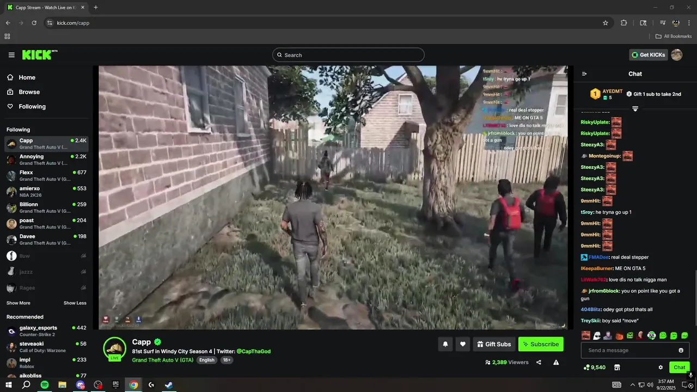The height and width of the screenshot is (392, 697).
Task: Reload the page
Action: click(34, 23)
